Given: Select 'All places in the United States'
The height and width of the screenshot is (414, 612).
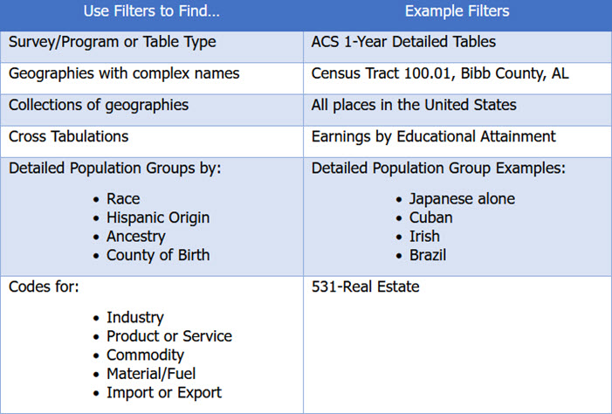Looking at the screenshot, I should [414, 106].
